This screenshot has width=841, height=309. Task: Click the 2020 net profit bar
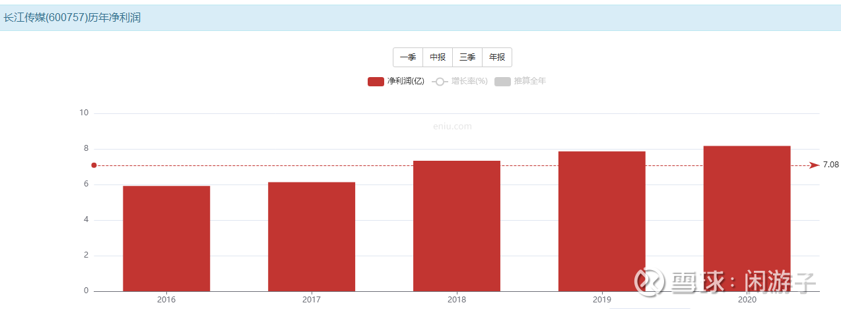[x=747, y=218]
